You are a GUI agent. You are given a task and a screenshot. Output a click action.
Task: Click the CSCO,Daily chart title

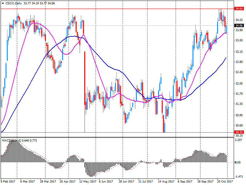14,3
